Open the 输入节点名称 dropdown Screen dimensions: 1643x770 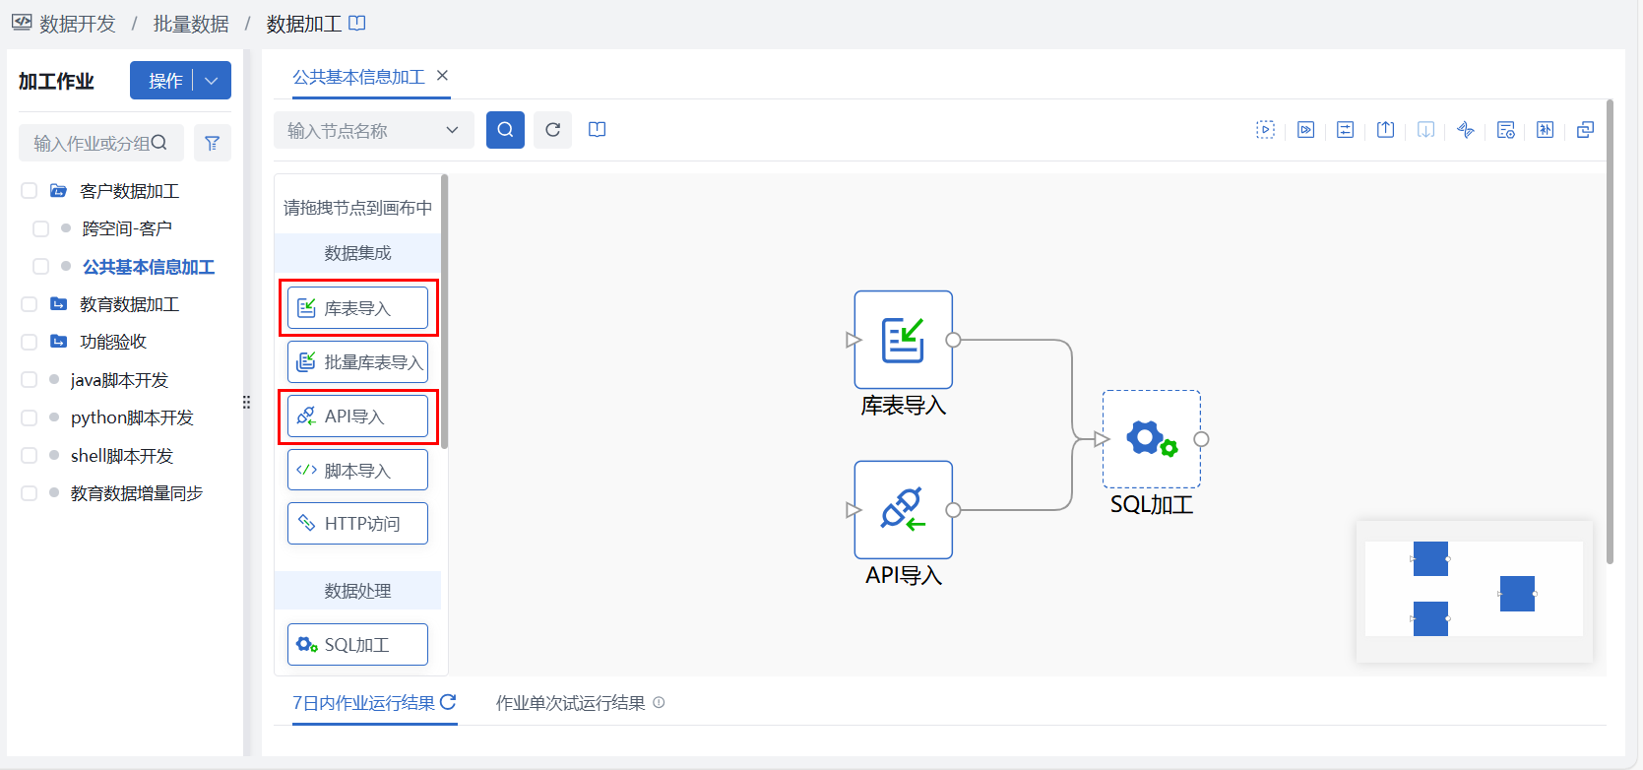(374, 130)
